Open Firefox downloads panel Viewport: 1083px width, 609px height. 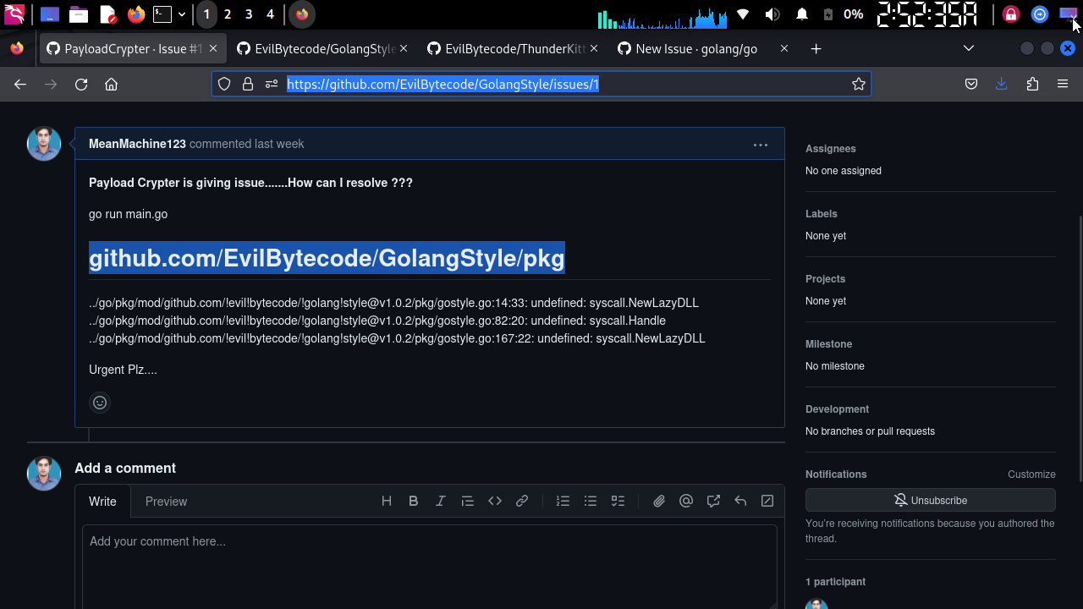click(1002, 84)
